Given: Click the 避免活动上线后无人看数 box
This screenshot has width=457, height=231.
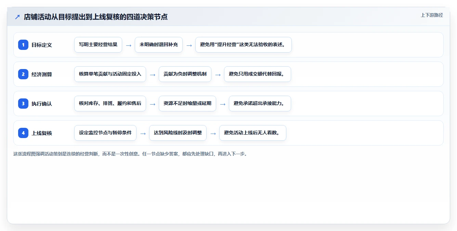Looking at the screenshot, I should [253, 133].
